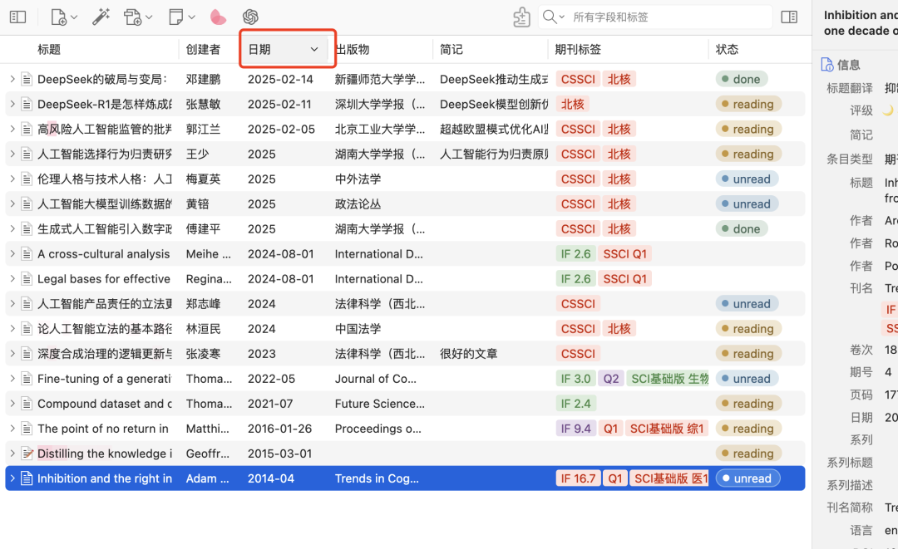Expand the Distilling the knowledge row

tap(12, 453)
